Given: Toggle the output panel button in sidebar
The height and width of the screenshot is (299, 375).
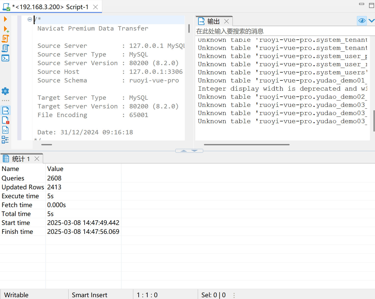Looking at the screenshot, I should pyautogui.click(x=5, y=110).
